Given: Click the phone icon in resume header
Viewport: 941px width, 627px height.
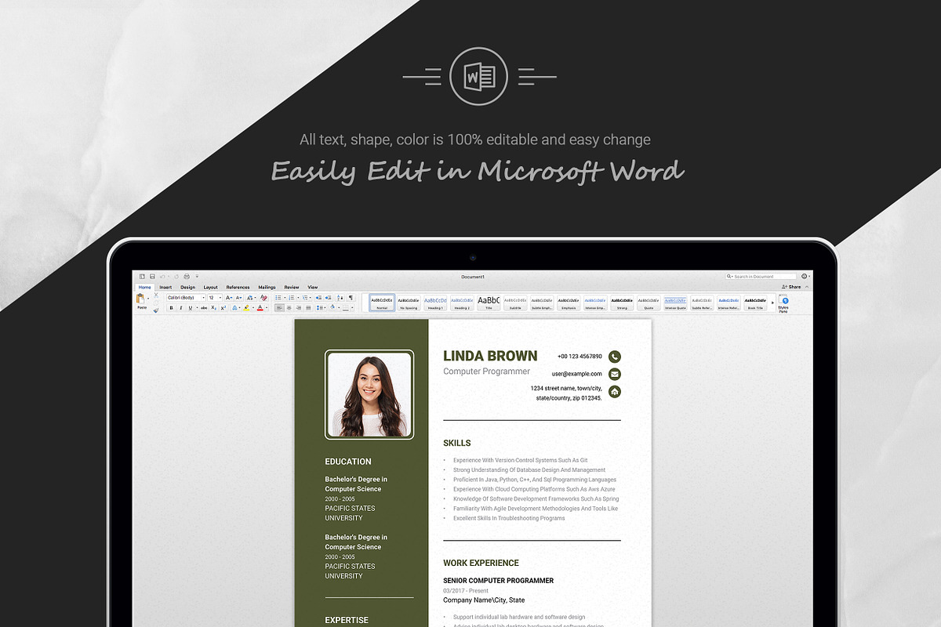Looking at the screenshot, I should [615, 357].
